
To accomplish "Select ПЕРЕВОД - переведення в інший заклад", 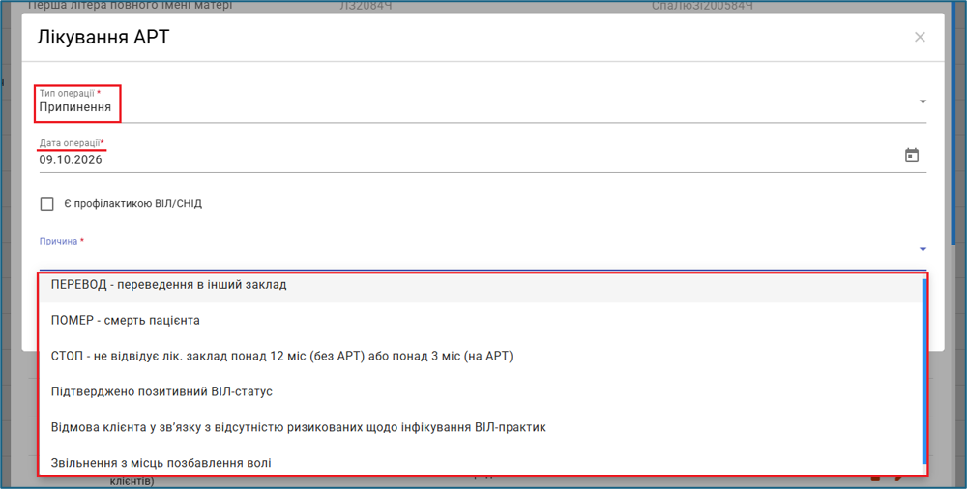I will 481,285.
